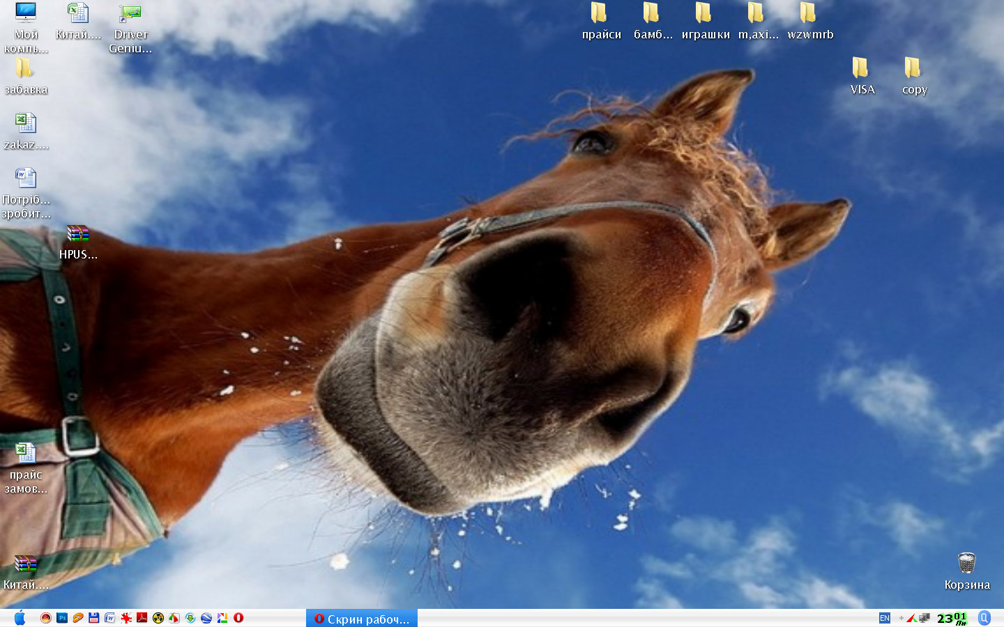
Task: Click the yellow radiation symbol taskbar icon
Action: point(158,618)
